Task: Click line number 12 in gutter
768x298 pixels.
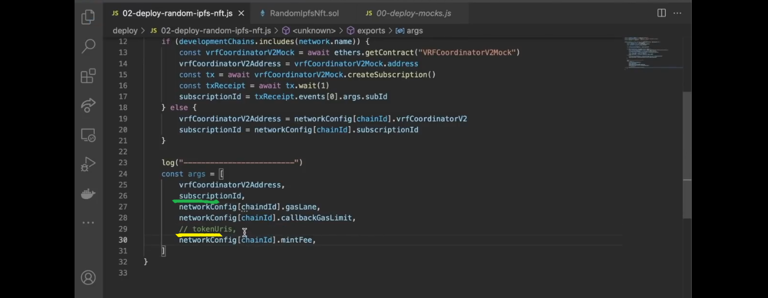Action: [123, 42]
